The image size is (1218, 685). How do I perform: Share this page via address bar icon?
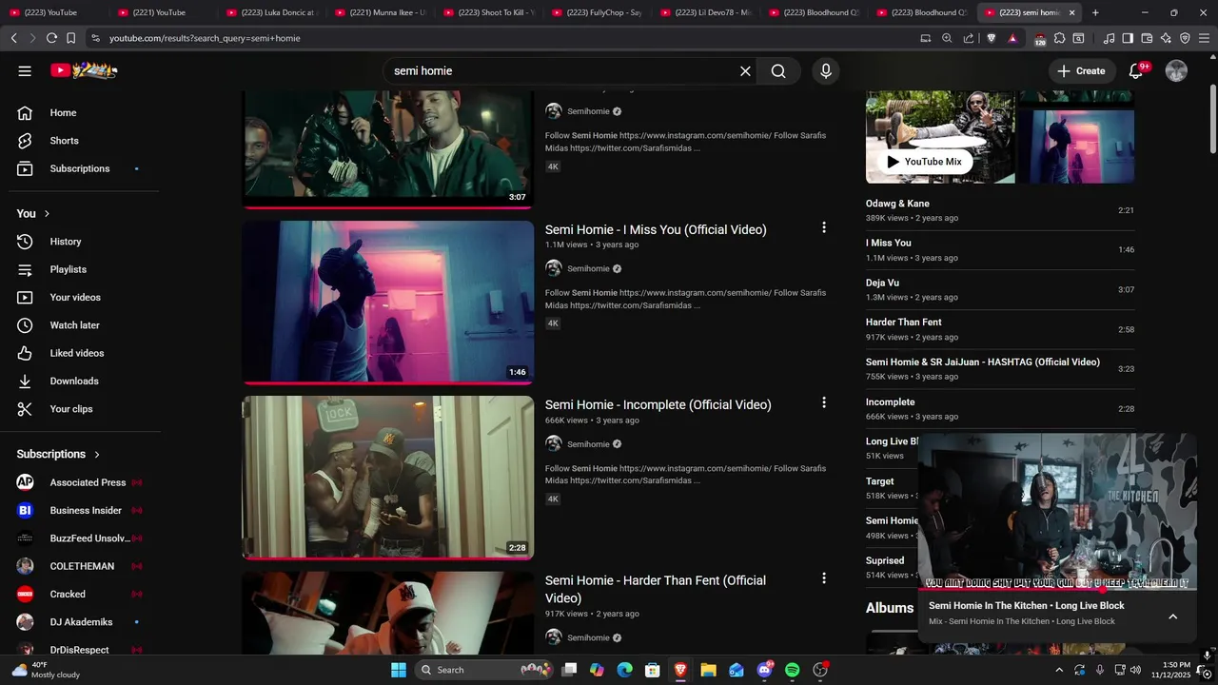[969, 38]
